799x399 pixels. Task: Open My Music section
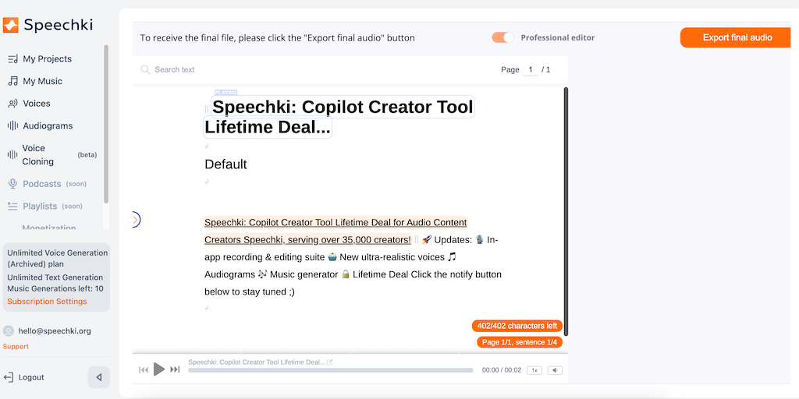pos(42,81)
